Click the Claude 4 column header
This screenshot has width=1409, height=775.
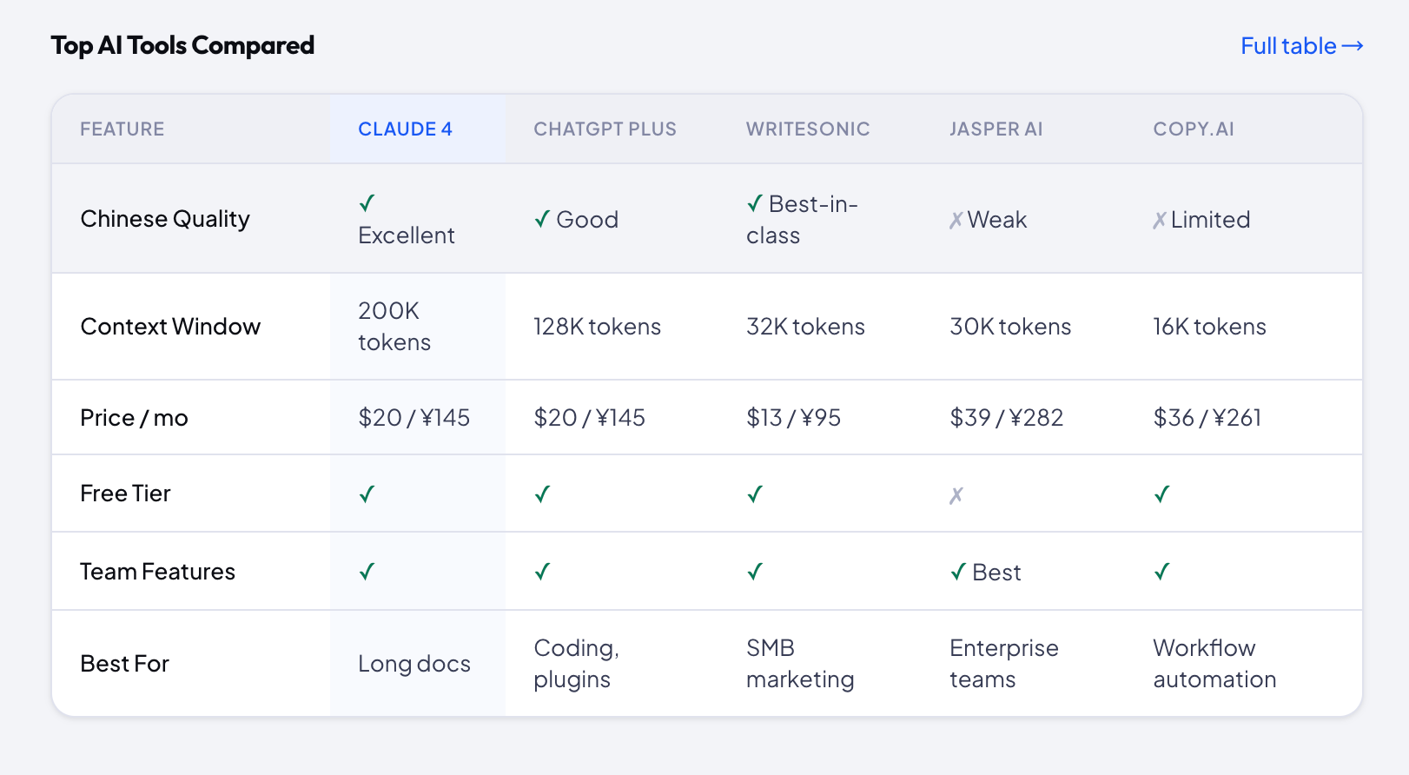click(405, 129)
